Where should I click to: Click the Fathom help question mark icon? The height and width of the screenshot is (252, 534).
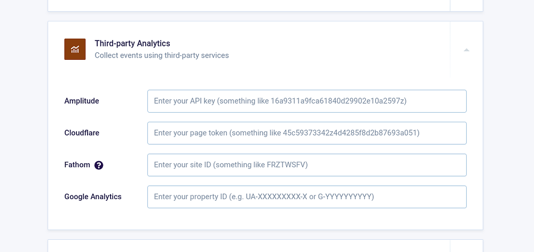click(x=99, y=166)
